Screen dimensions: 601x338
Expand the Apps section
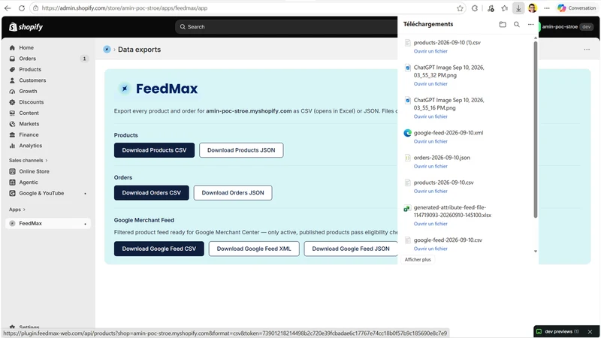pyautogui.click(x=17, y=210)
